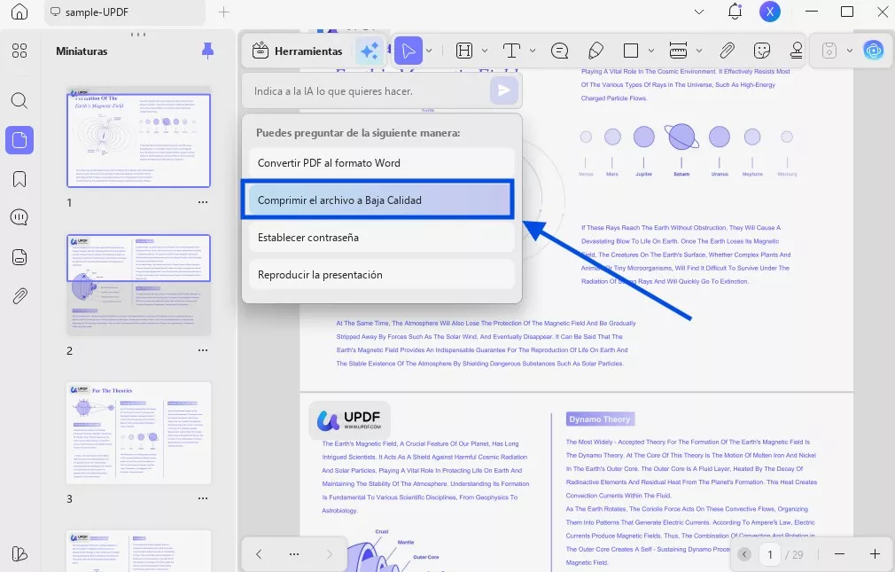Select the sample-UPDF tab
The width and height of the screenshot is (895, 572).
pyautogui.click(x=124, y=12)
